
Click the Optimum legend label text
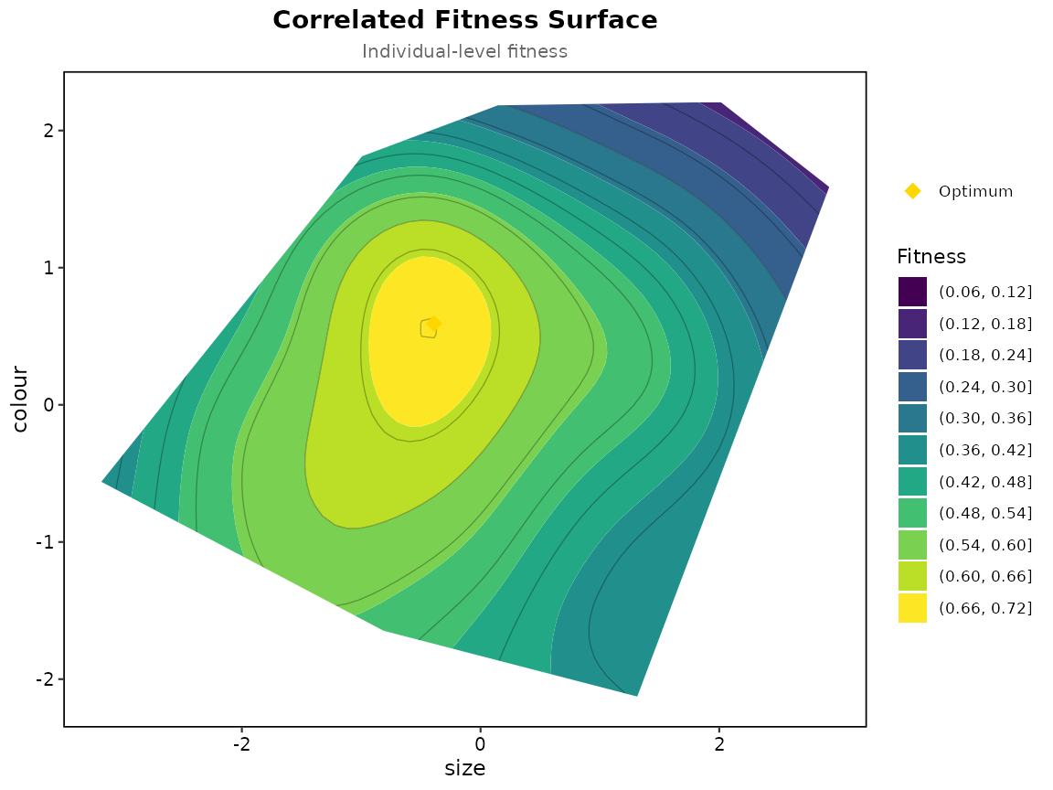coord(975,191)
